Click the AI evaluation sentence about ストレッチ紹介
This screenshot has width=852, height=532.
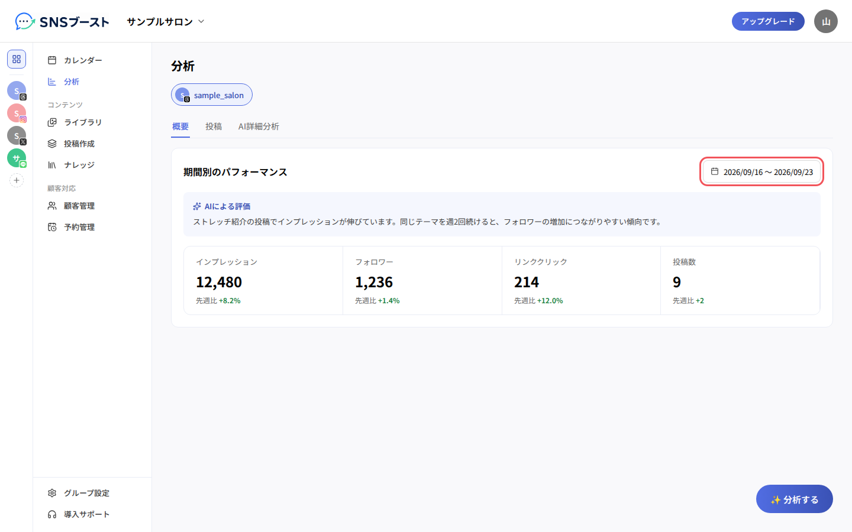(428, 222)
